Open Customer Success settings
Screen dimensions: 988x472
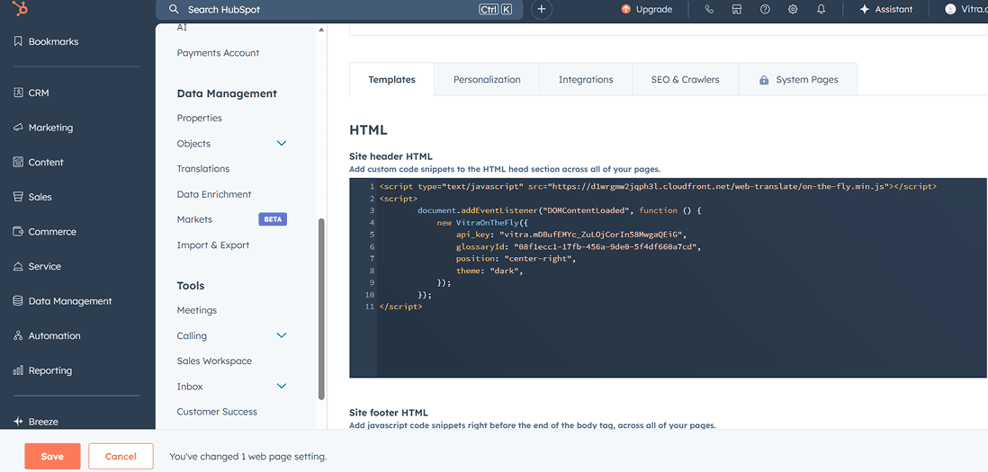(217, 412)
